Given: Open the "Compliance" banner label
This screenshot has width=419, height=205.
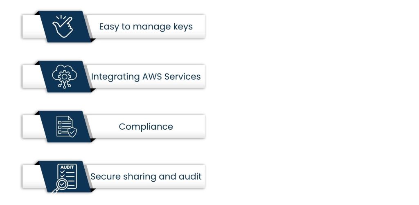Looking at the screenshot, I should point(146,127).
